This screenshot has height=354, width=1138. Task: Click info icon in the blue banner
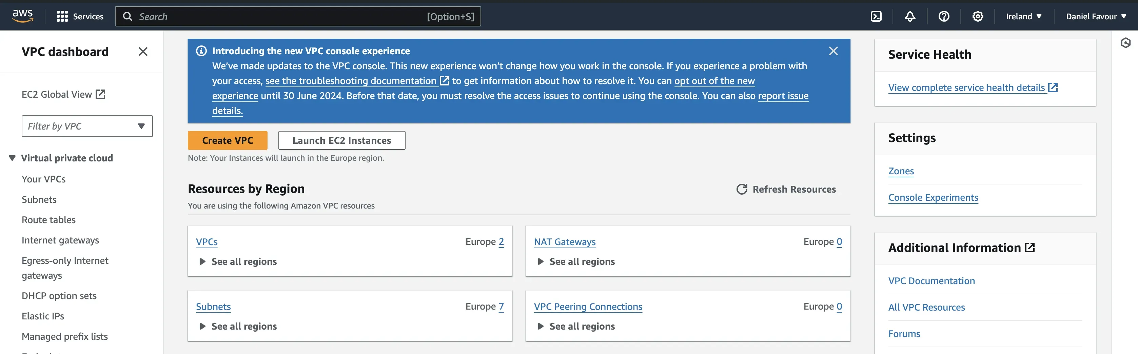(x=201, y=51)
